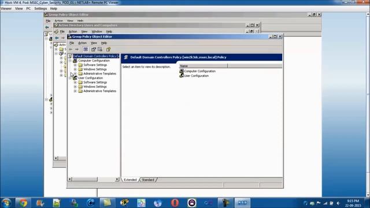
Task: Click Back arrow in background Group Policy editor toolbar
Action: click(47, 27)
